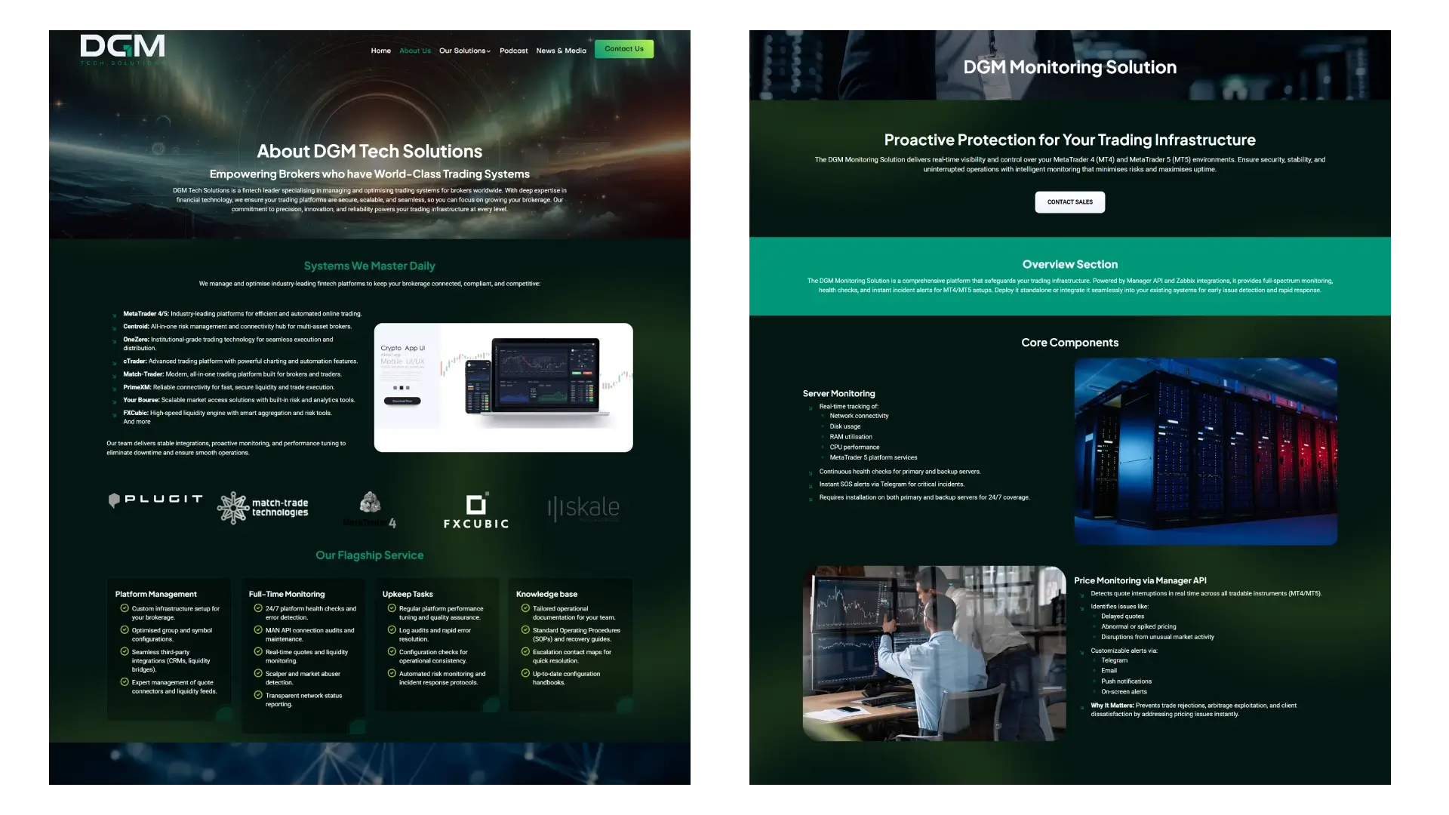
Task: Click the Match-Trade Technologies logo
Action: (x=263, y=508)
